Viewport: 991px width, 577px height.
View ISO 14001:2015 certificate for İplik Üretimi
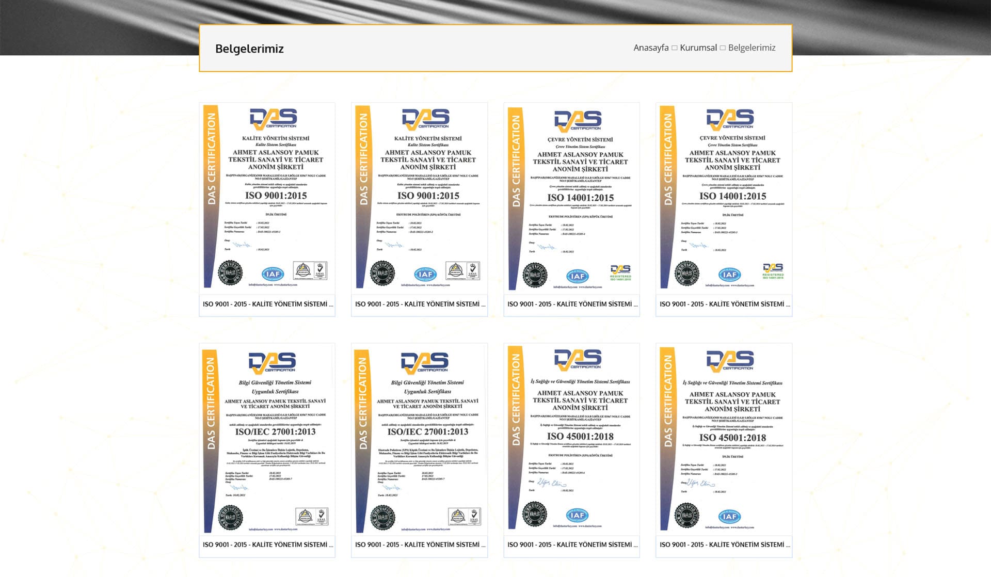(x=724, y=198)
